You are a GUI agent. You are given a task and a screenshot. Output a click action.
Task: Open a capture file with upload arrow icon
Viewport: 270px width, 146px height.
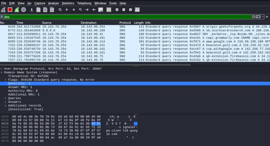[x=32, y=10]
